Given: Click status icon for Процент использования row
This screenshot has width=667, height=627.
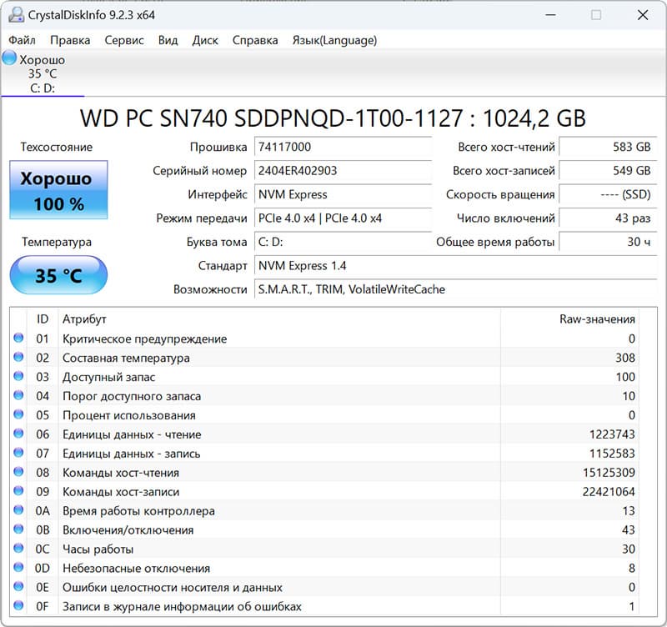Looking at the screenshot, I should [19, 415].
